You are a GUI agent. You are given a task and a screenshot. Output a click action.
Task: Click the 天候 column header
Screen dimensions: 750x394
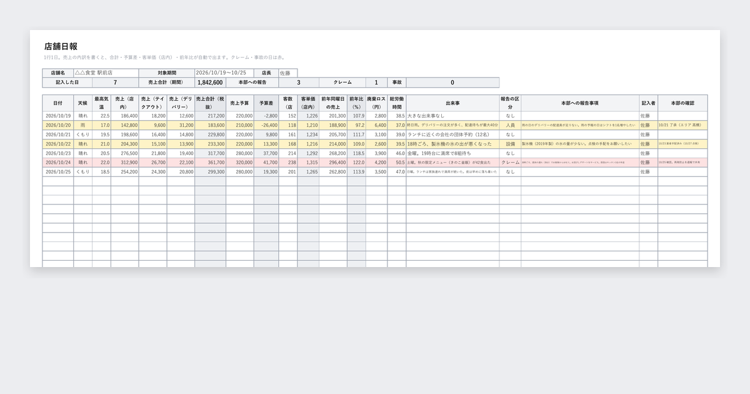82,103
